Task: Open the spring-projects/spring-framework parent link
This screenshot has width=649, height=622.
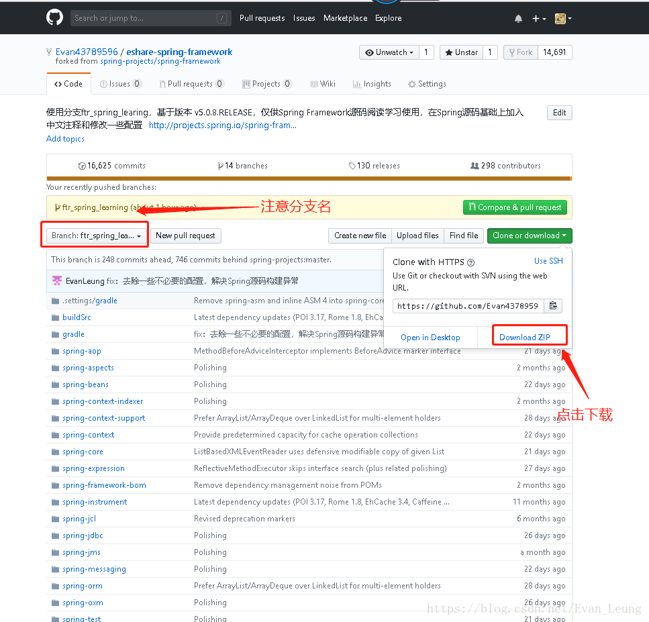Action: 160,61
